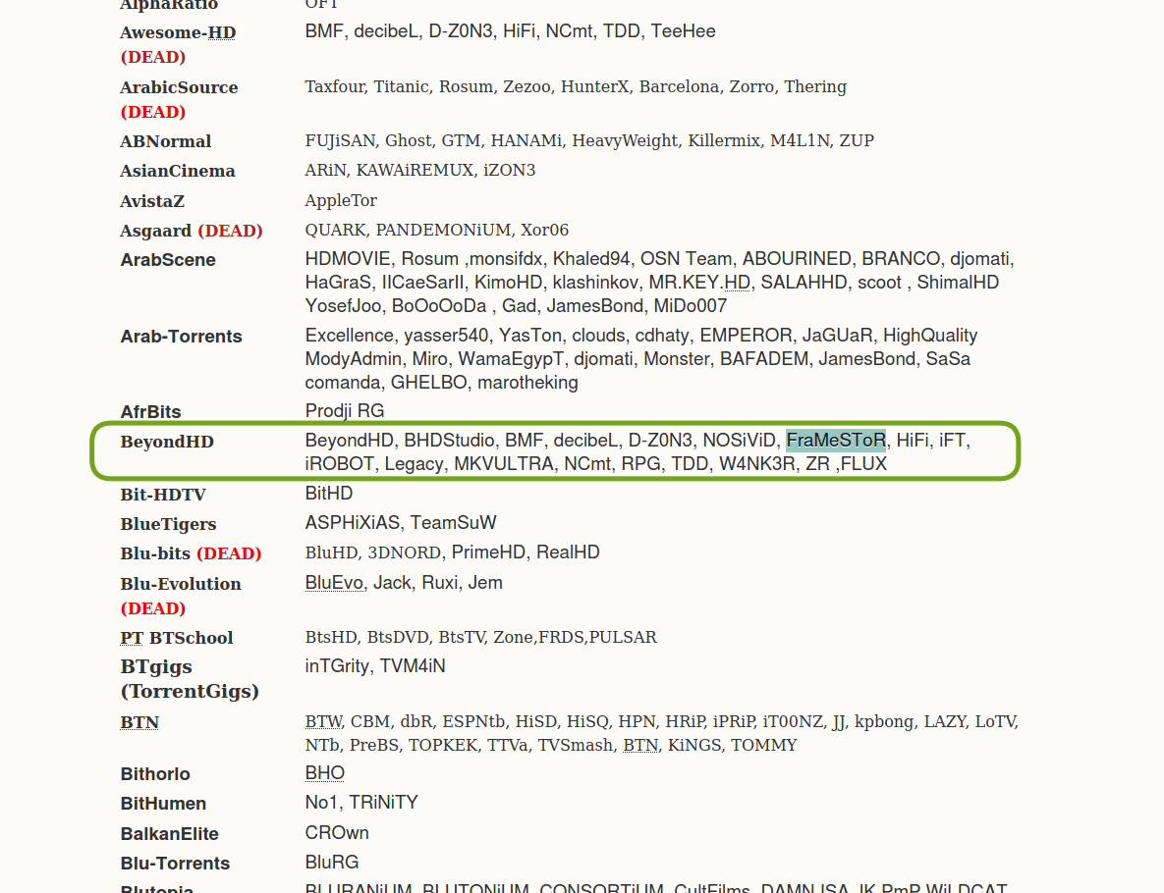Select the TRiNiTY group name
The width and height of the screenshot is (1164, 893).
(x=384, y=804)
